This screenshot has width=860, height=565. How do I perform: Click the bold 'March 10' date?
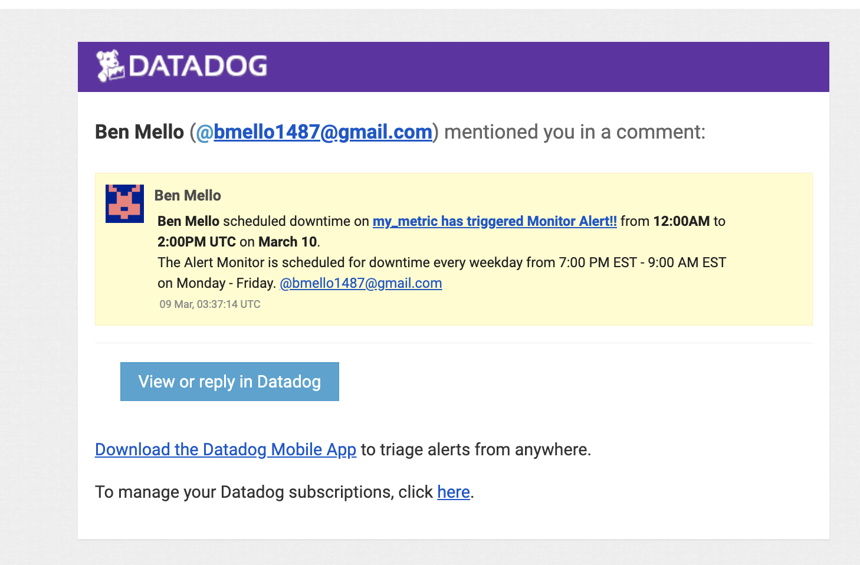pos(288,242)
